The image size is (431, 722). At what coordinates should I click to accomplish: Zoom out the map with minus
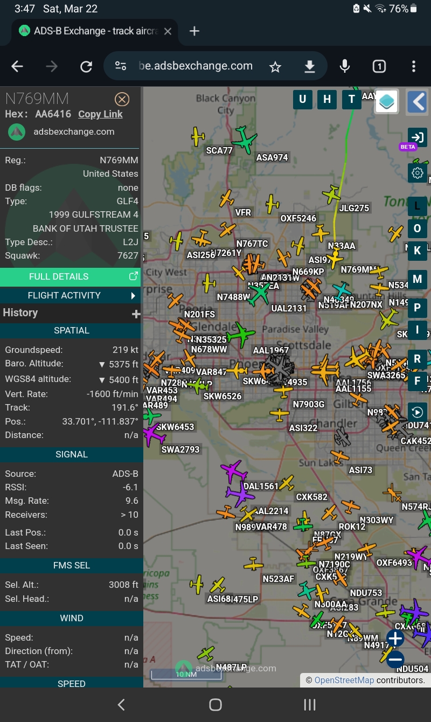point(395,658)
